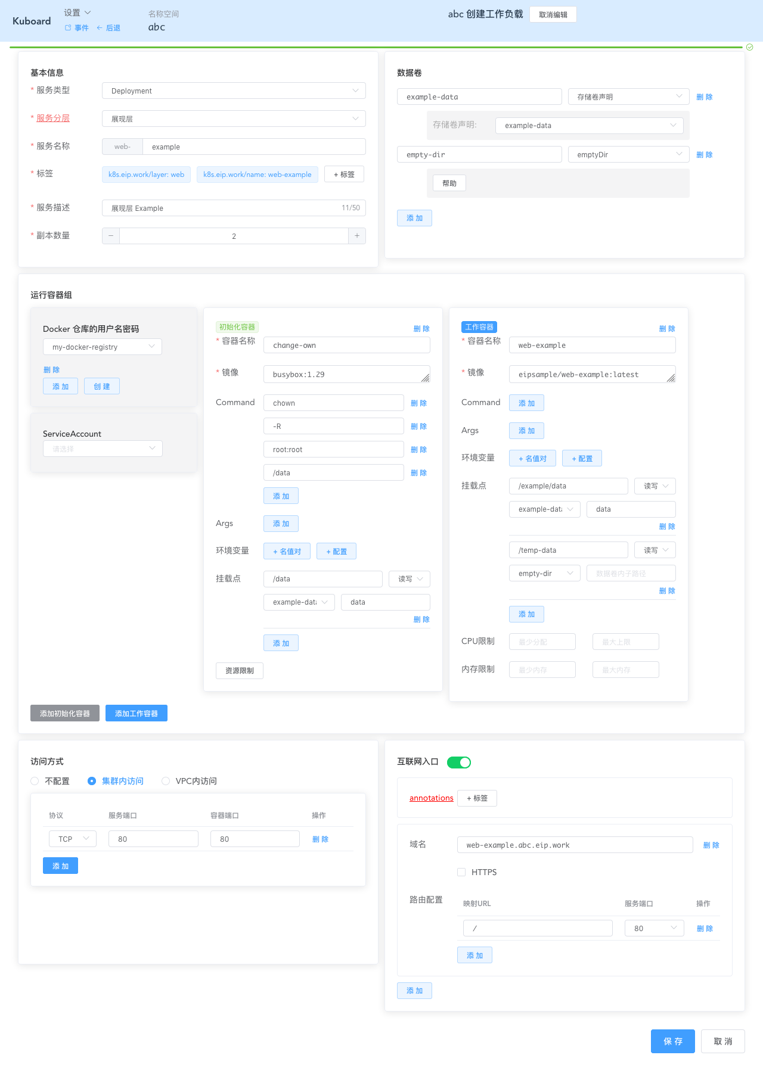Click the 保存 save button

pos(672,1041)
